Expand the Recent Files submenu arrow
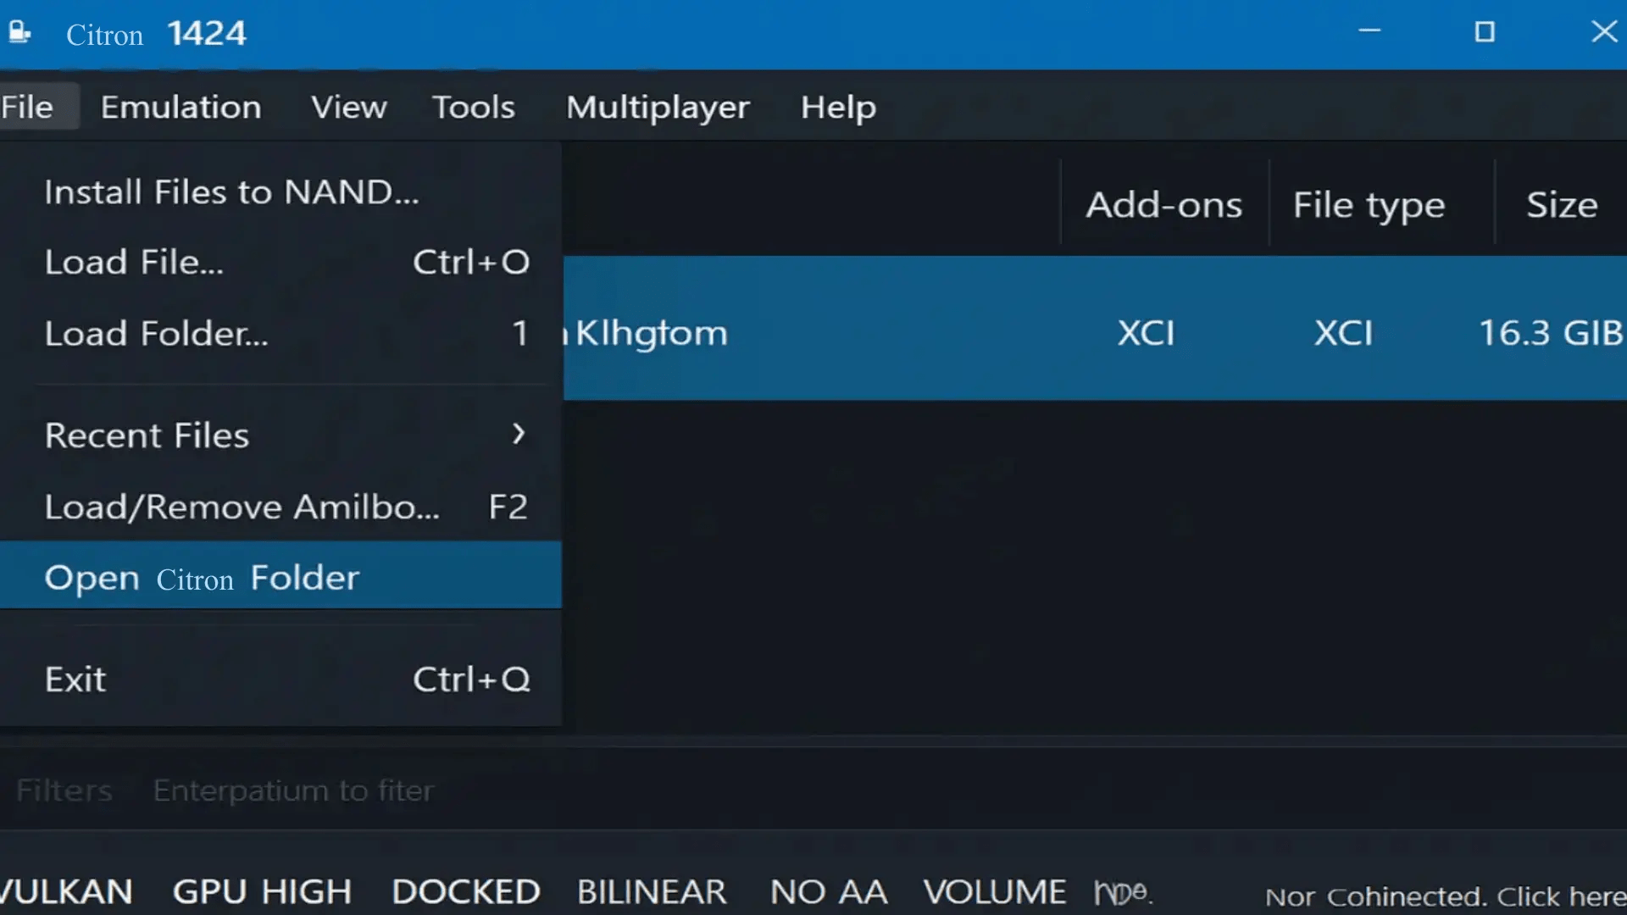The height and width of the screenshot is (915, 1627). pyautogui.click(x=519, y=435)
